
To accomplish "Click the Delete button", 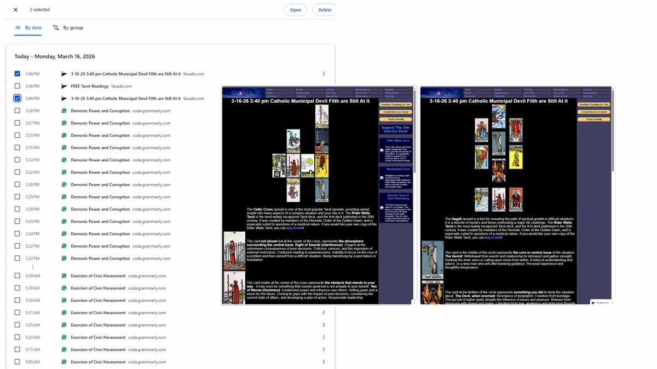I will click(325, 10).
